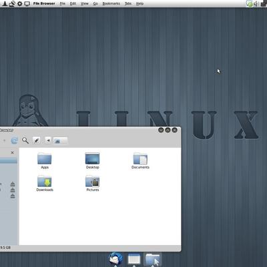Close the File Browser window
The width and height of the screenshot is (267, 267).
pos(175,130)
